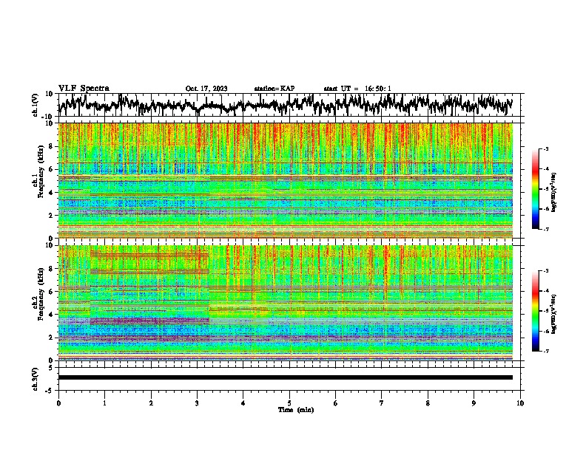Click the "ch.3(V)" axis label
This screenshot has height=452, width=586.
pos(36,379)
